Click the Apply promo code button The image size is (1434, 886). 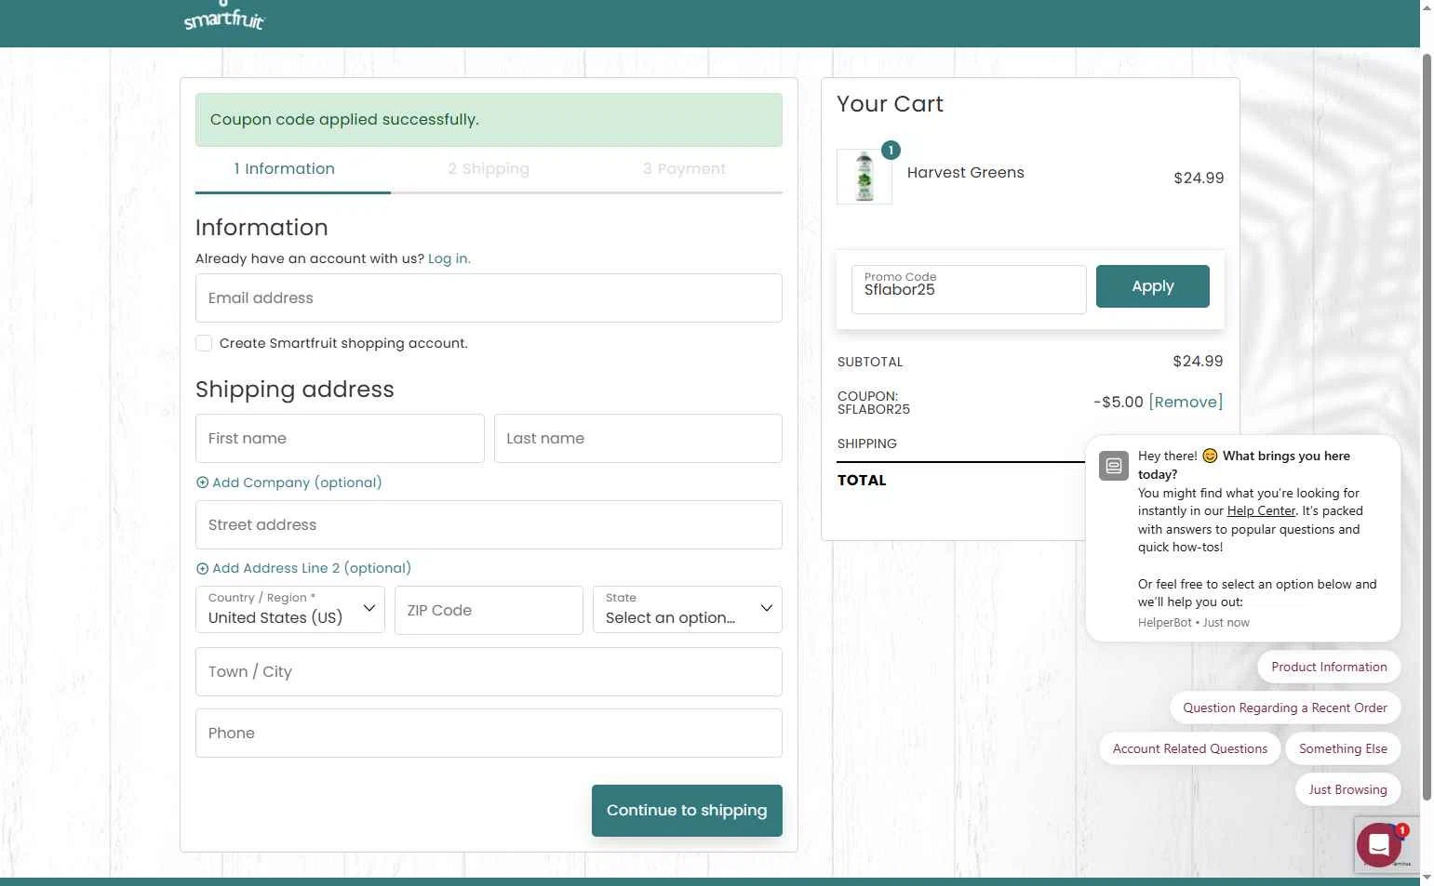pos(1153,286)
